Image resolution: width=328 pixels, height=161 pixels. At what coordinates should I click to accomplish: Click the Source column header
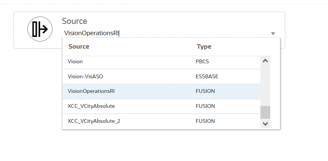(x=79, y=47)
